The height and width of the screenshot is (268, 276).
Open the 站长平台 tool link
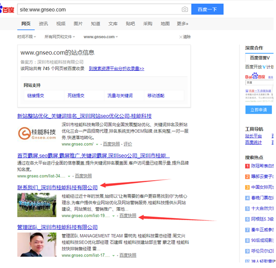click(254, 136)
